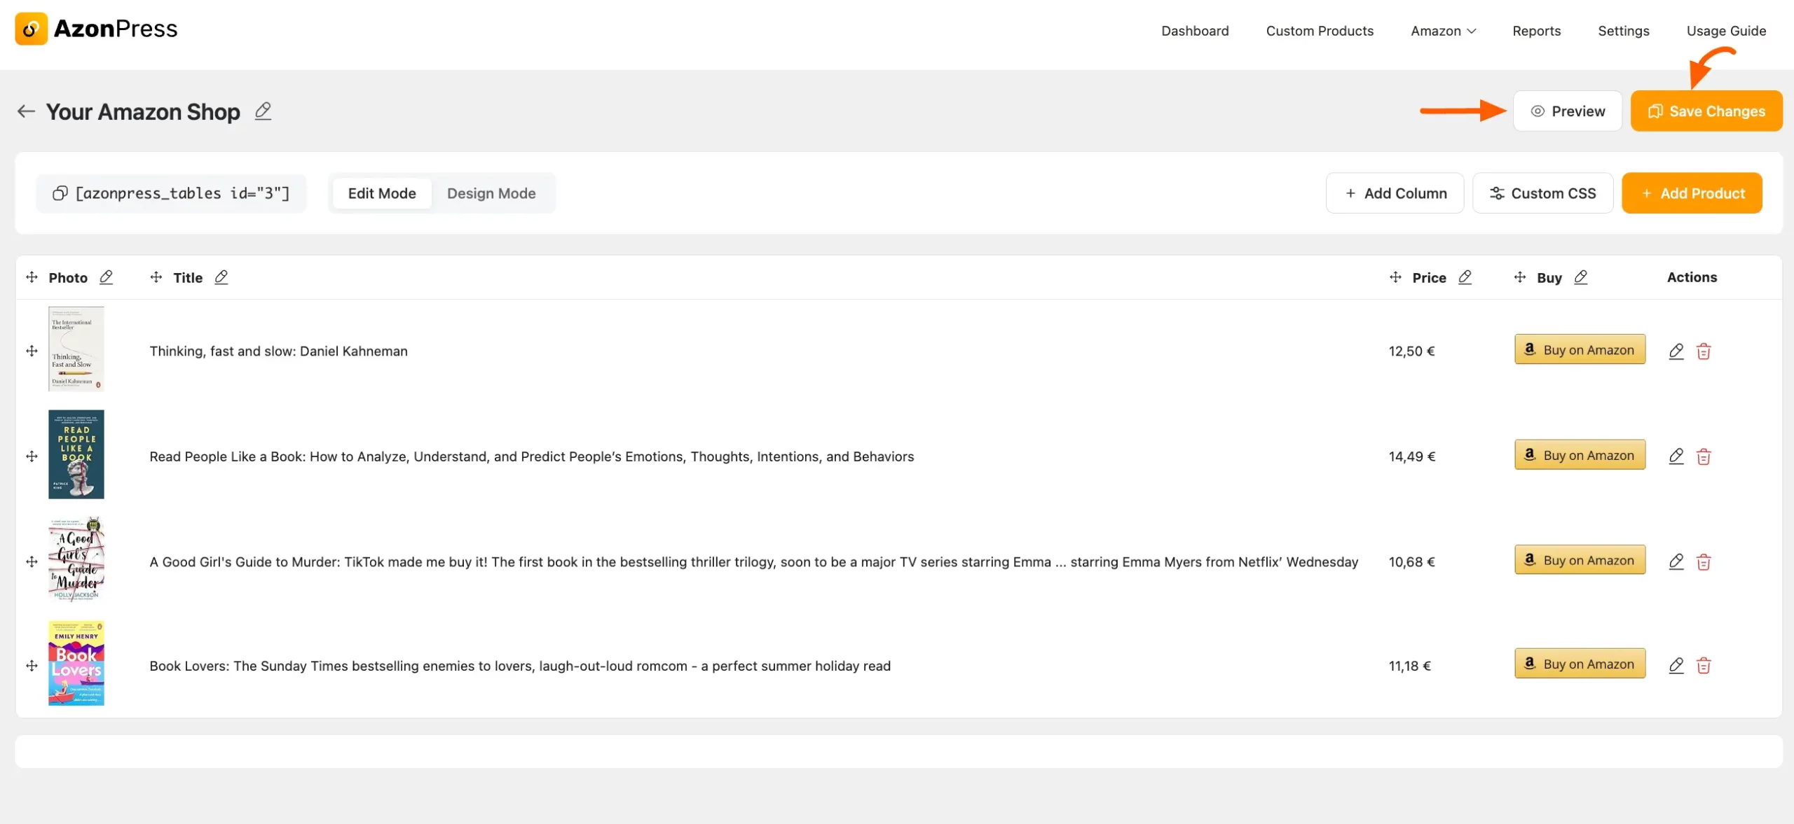Click Buy on Amazon for Read People Like a Book
Viewport: 1794px width, 824px height.
click(x=1579, y=455)
